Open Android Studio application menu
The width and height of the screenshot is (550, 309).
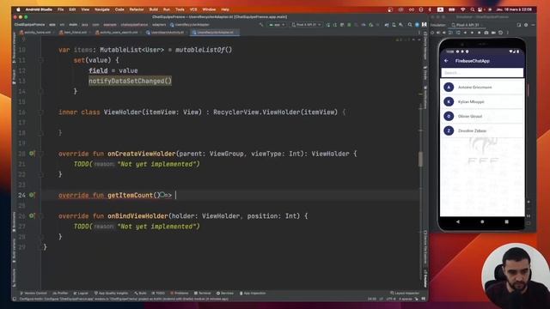[39, 9]
